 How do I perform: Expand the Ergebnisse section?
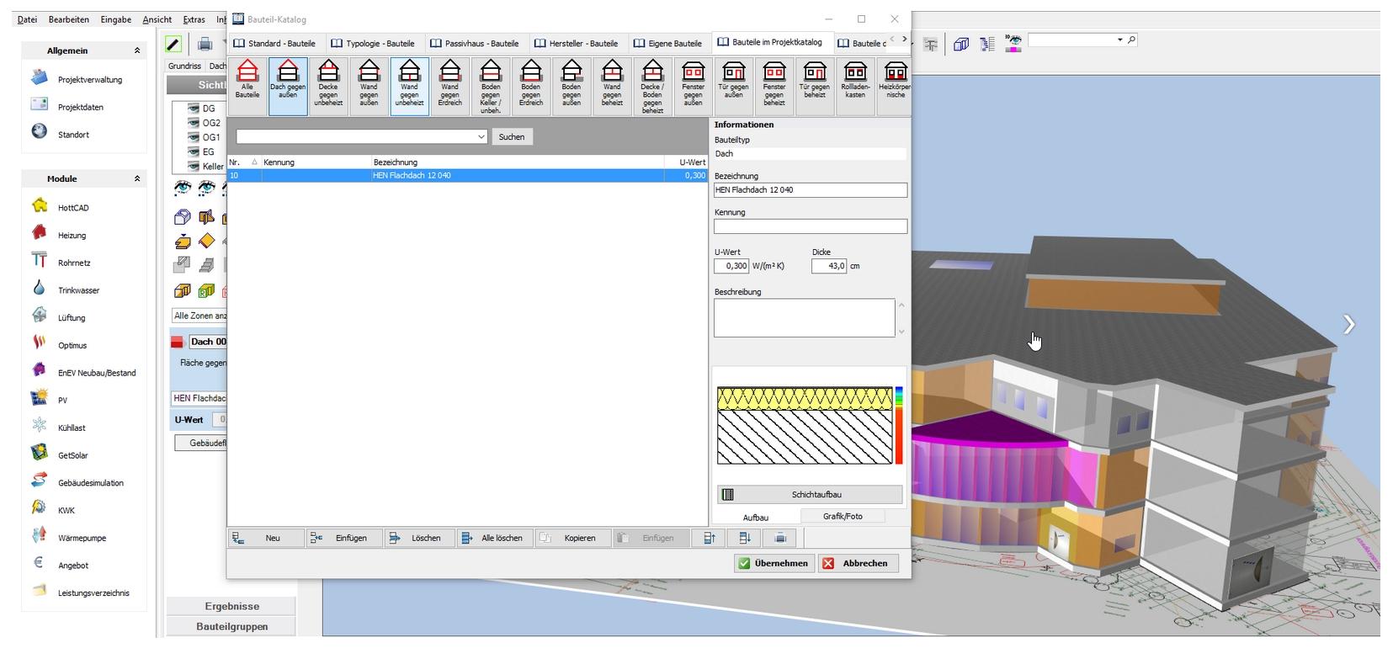231,606
